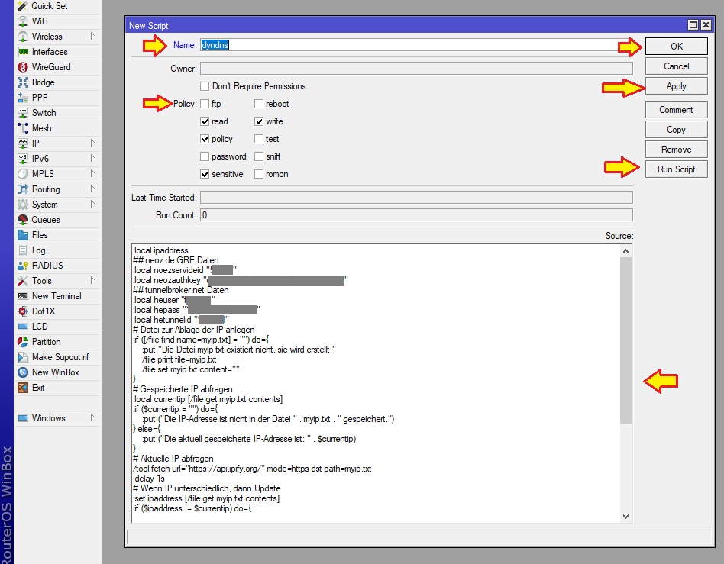The width and height of the screenshot is (724, 564).
Task: Click the Source editor vertical scrollbar
Action: point(625,340)
